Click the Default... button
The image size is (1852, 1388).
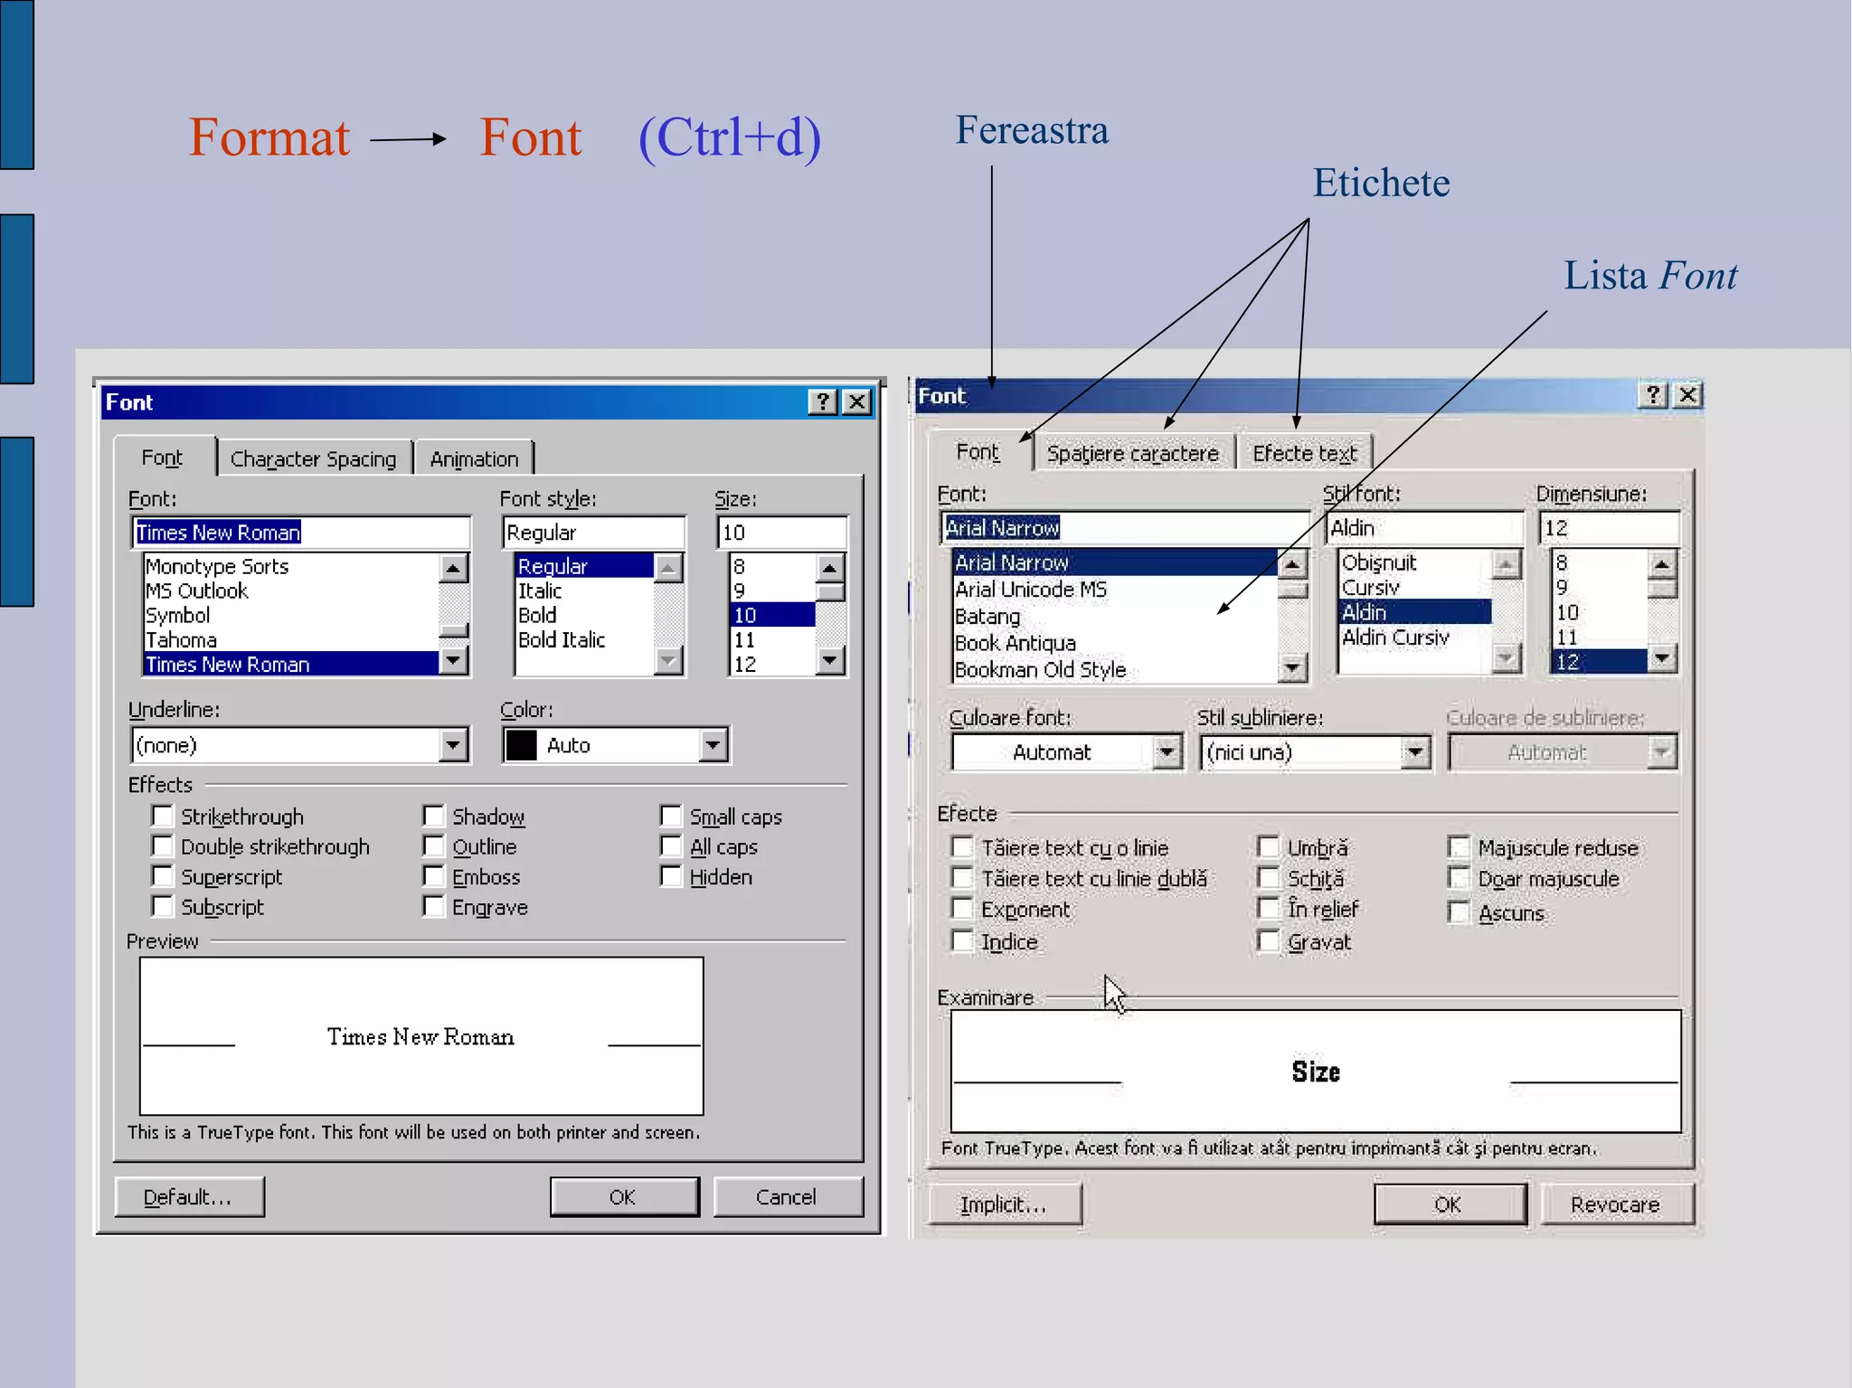click(189, 1196)
